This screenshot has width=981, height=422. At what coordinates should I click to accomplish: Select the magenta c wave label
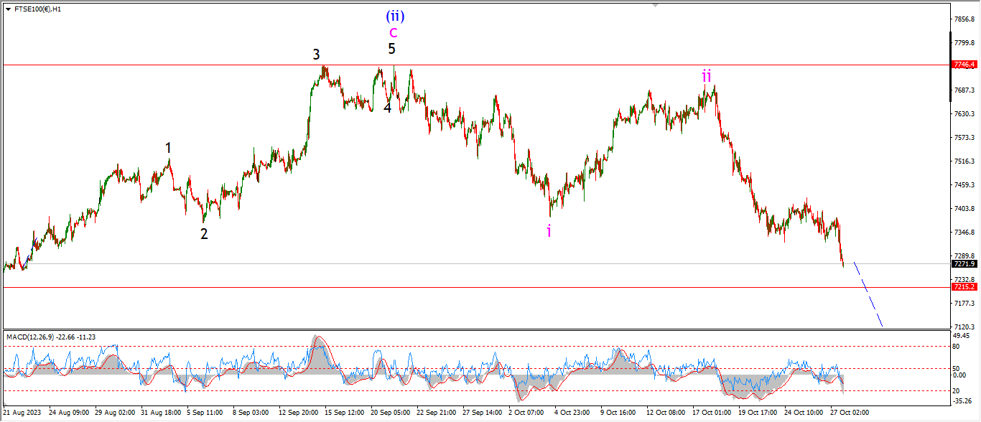click(x=393, y=32)
